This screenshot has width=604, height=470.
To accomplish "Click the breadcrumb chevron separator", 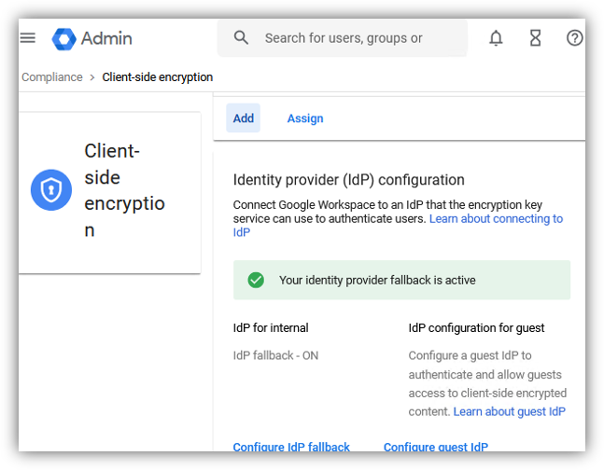I will click(92, 77).
